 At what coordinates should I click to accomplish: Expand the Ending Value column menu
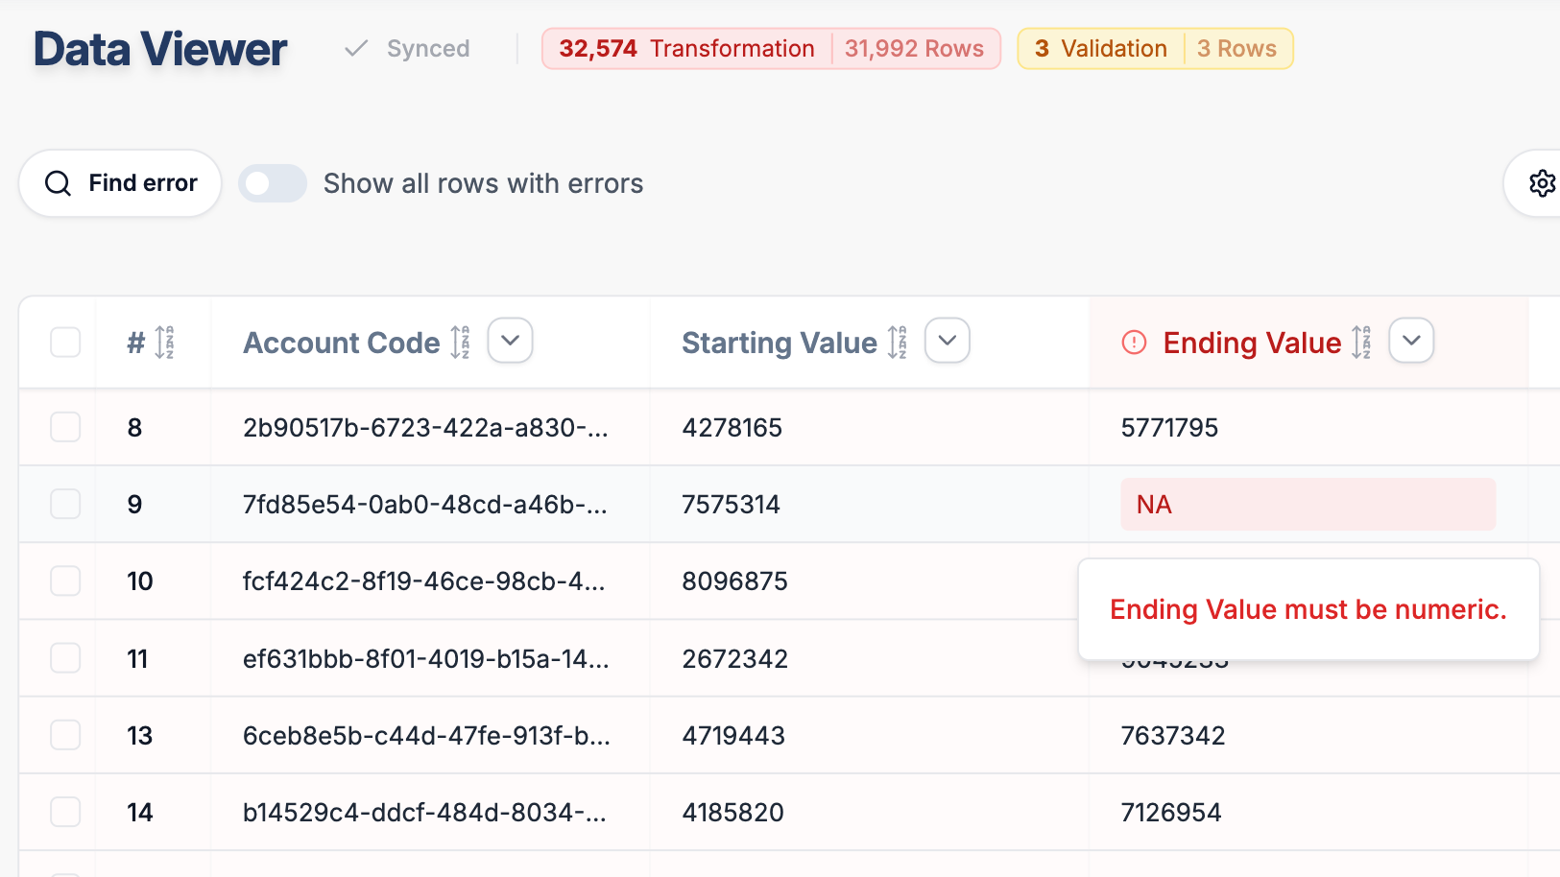tap(1411, 341)
